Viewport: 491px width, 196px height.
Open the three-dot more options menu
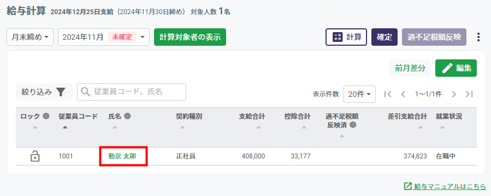(478, 37)
